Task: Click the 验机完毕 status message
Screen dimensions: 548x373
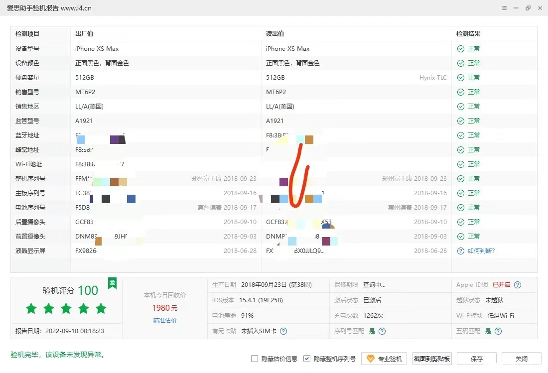Action: pos(57,355)
